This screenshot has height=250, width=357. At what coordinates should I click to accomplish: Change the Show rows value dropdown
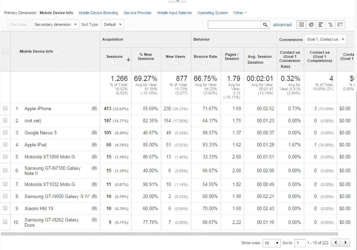click(271, 243)
